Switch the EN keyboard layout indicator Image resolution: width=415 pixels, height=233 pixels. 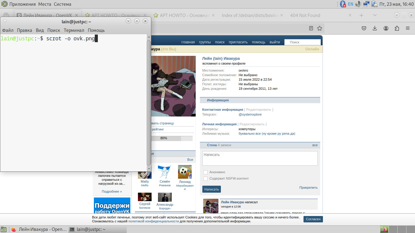click(x=351, y=4)
